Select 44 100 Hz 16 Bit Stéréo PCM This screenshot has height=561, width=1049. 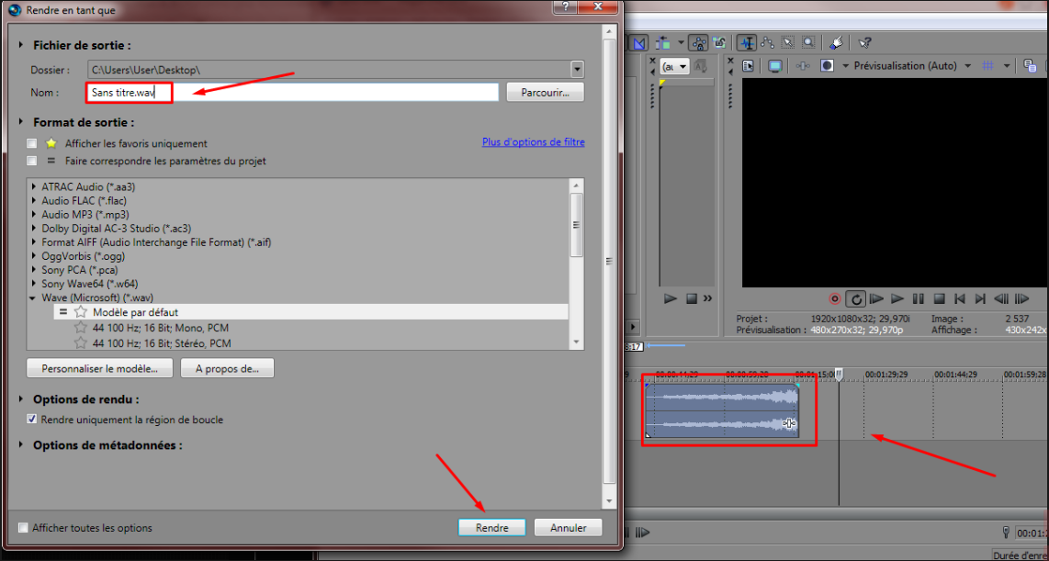(x=161, y=343)
